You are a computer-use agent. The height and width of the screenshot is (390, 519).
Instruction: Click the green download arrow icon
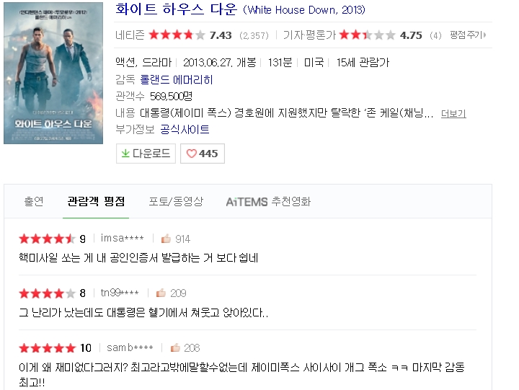[x=125, y=154]
